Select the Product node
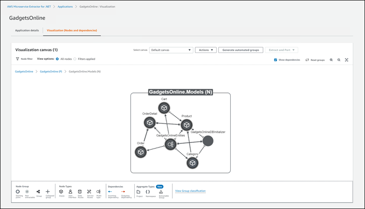Viewport: 365px width, 209px height. pos(187,125)
